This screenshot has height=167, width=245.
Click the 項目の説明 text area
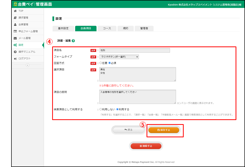click(137, 96)
